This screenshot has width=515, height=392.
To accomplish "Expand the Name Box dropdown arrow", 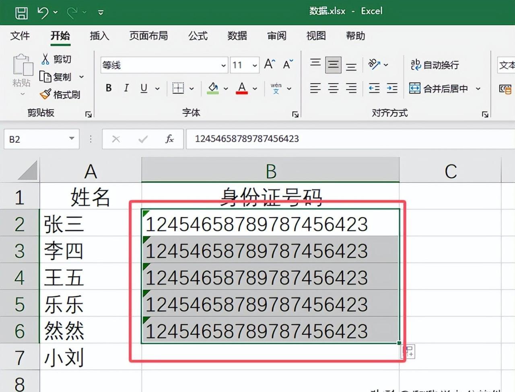I will pyautogui.click(x=72, y=139).
